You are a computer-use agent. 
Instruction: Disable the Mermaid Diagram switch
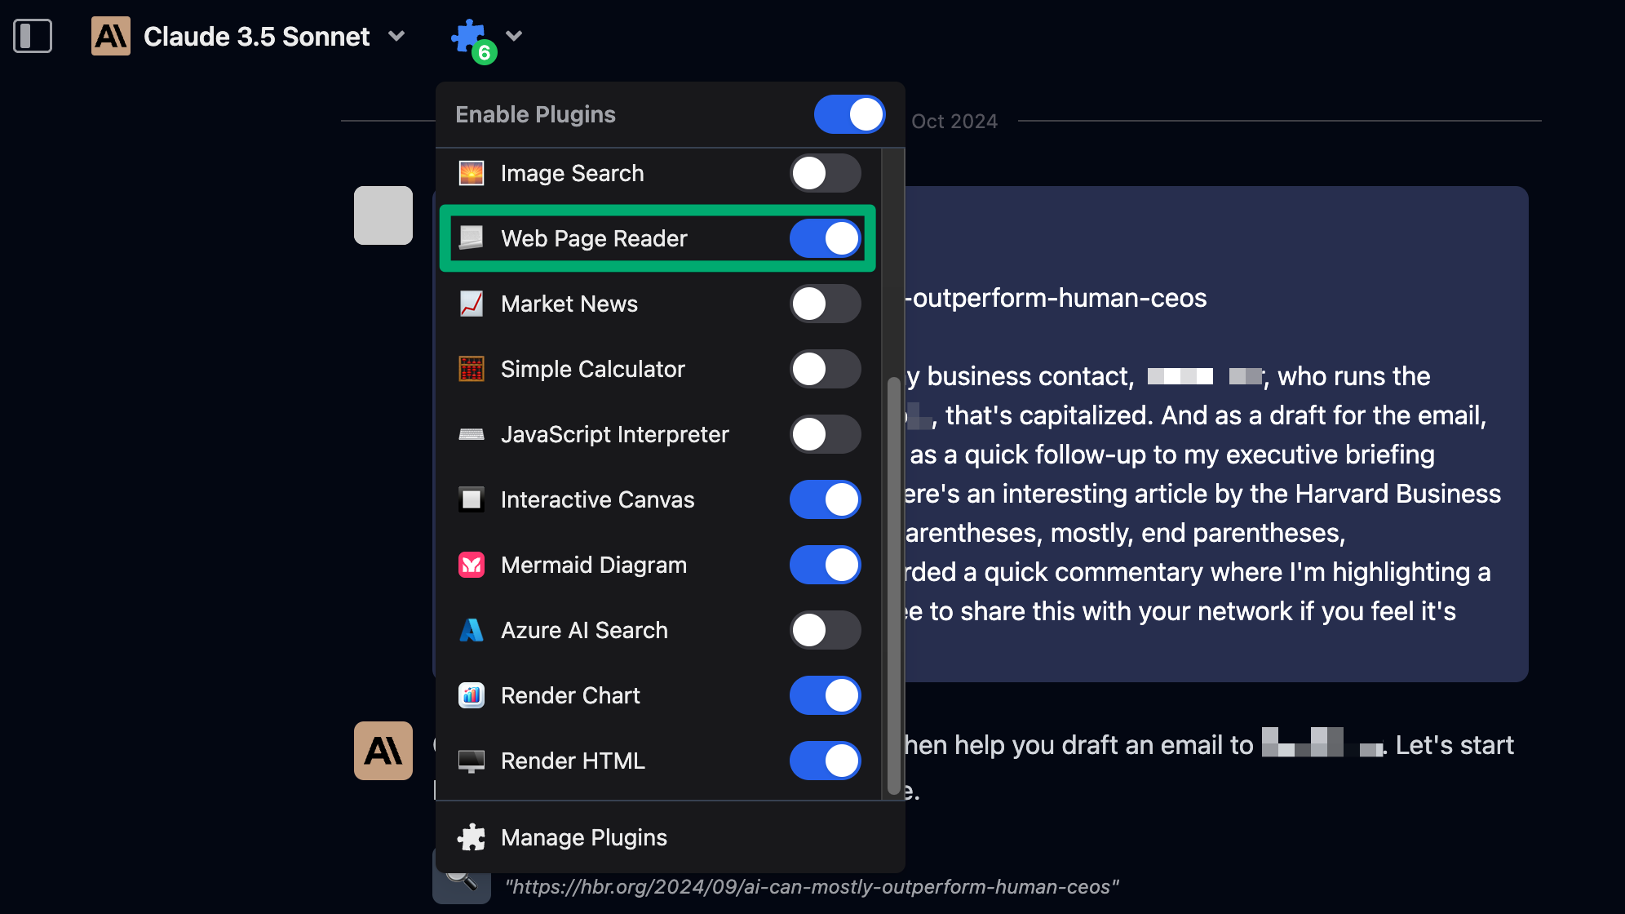(825, 565)
